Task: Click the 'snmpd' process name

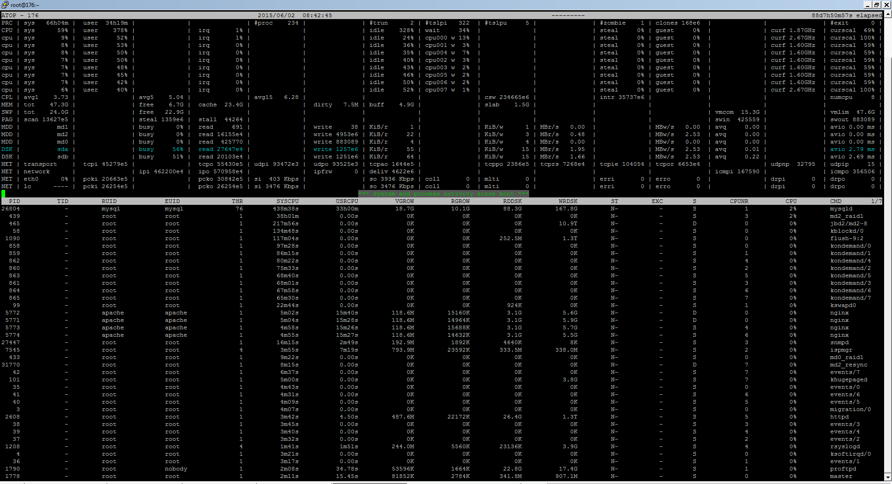Action: (x=840, y=342)
